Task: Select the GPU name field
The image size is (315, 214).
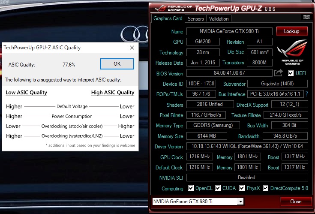Action: (x=229, y=31)
